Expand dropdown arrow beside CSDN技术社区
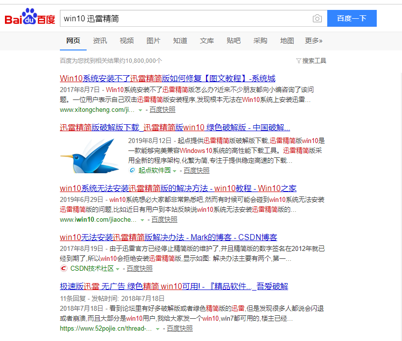Screen dimensions: 402x341 click(x=118, y=269)
